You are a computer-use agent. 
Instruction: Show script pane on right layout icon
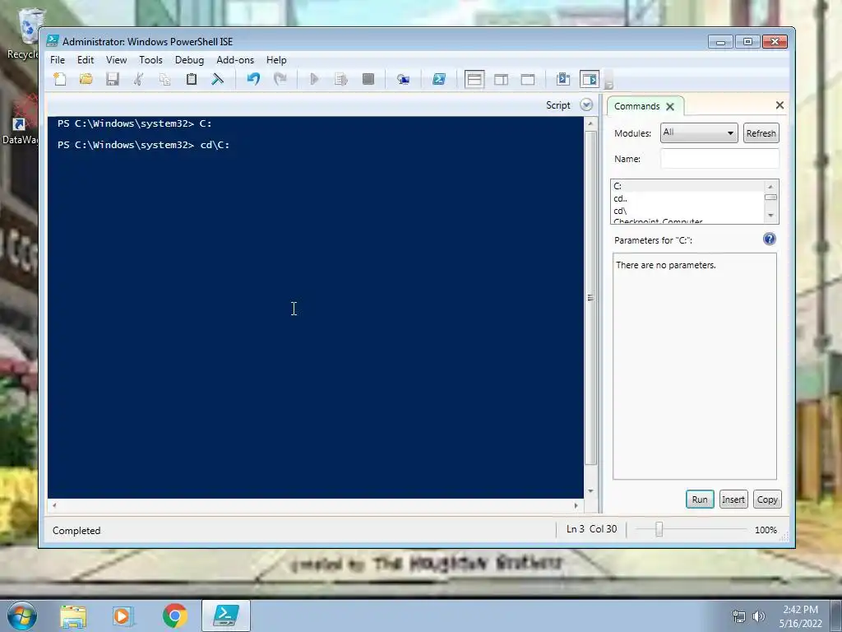point(501,80)
